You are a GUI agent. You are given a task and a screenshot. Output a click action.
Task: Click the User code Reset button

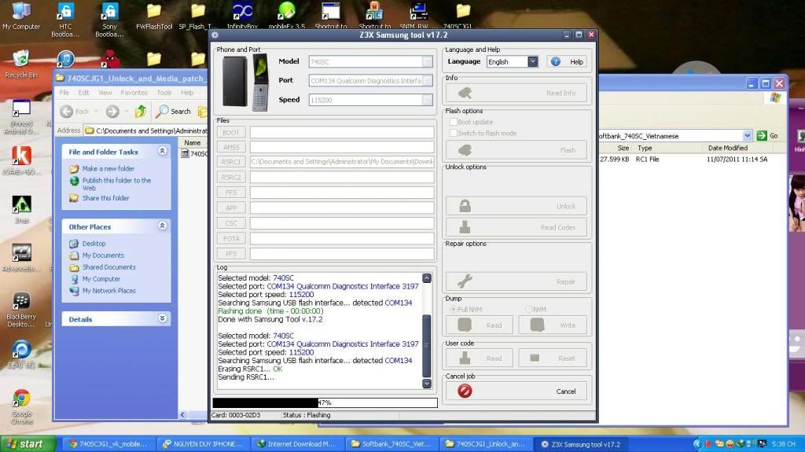(x=553, y=358)
